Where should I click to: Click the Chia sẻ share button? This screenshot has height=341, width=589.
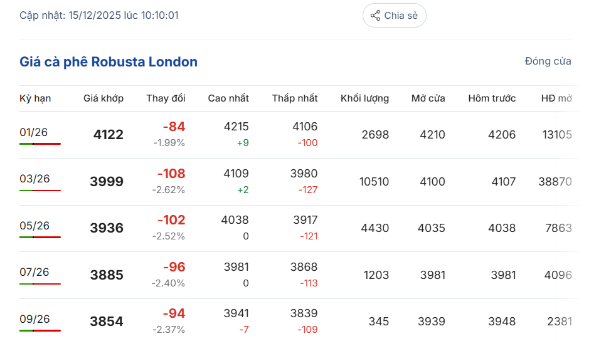(394, 16)
